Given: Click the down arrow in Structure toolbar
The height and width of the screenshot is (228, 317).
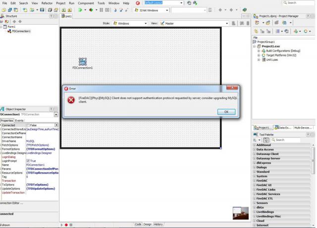Looking at the screenshot, I should point(20,21).
